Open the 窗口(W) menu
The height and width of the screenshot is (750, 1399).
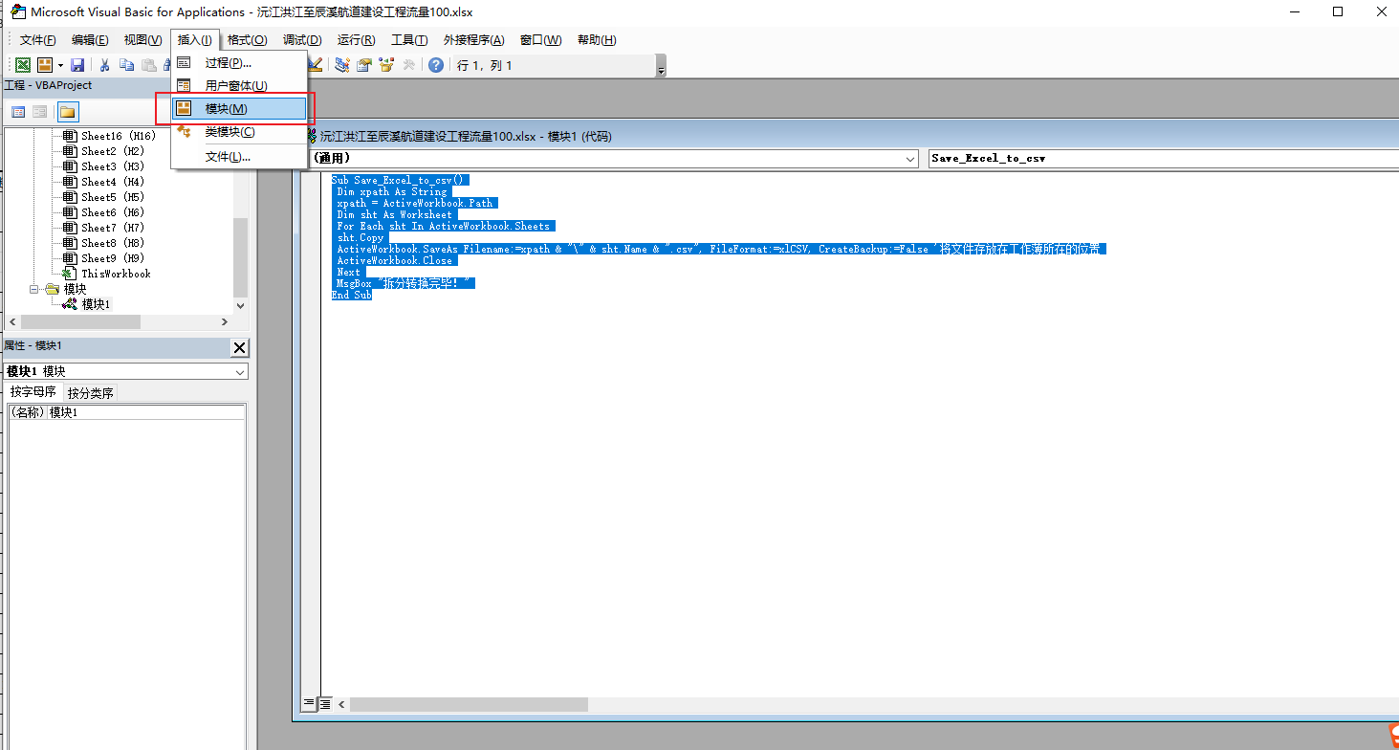(540, 40)
